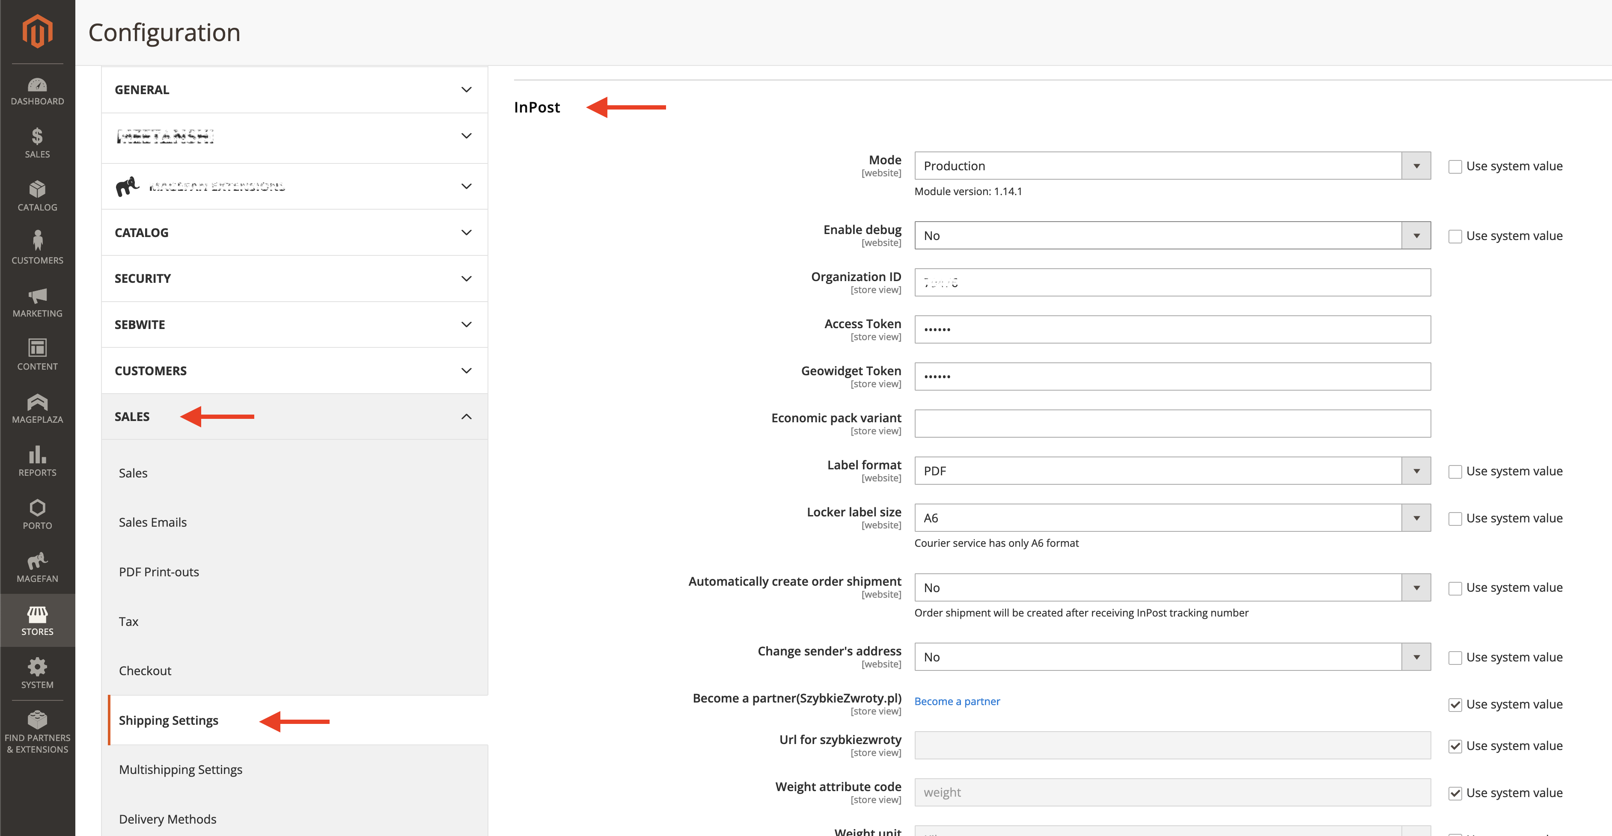
Task: Open the Mageplaza icon menu
Action: [37, 408]
